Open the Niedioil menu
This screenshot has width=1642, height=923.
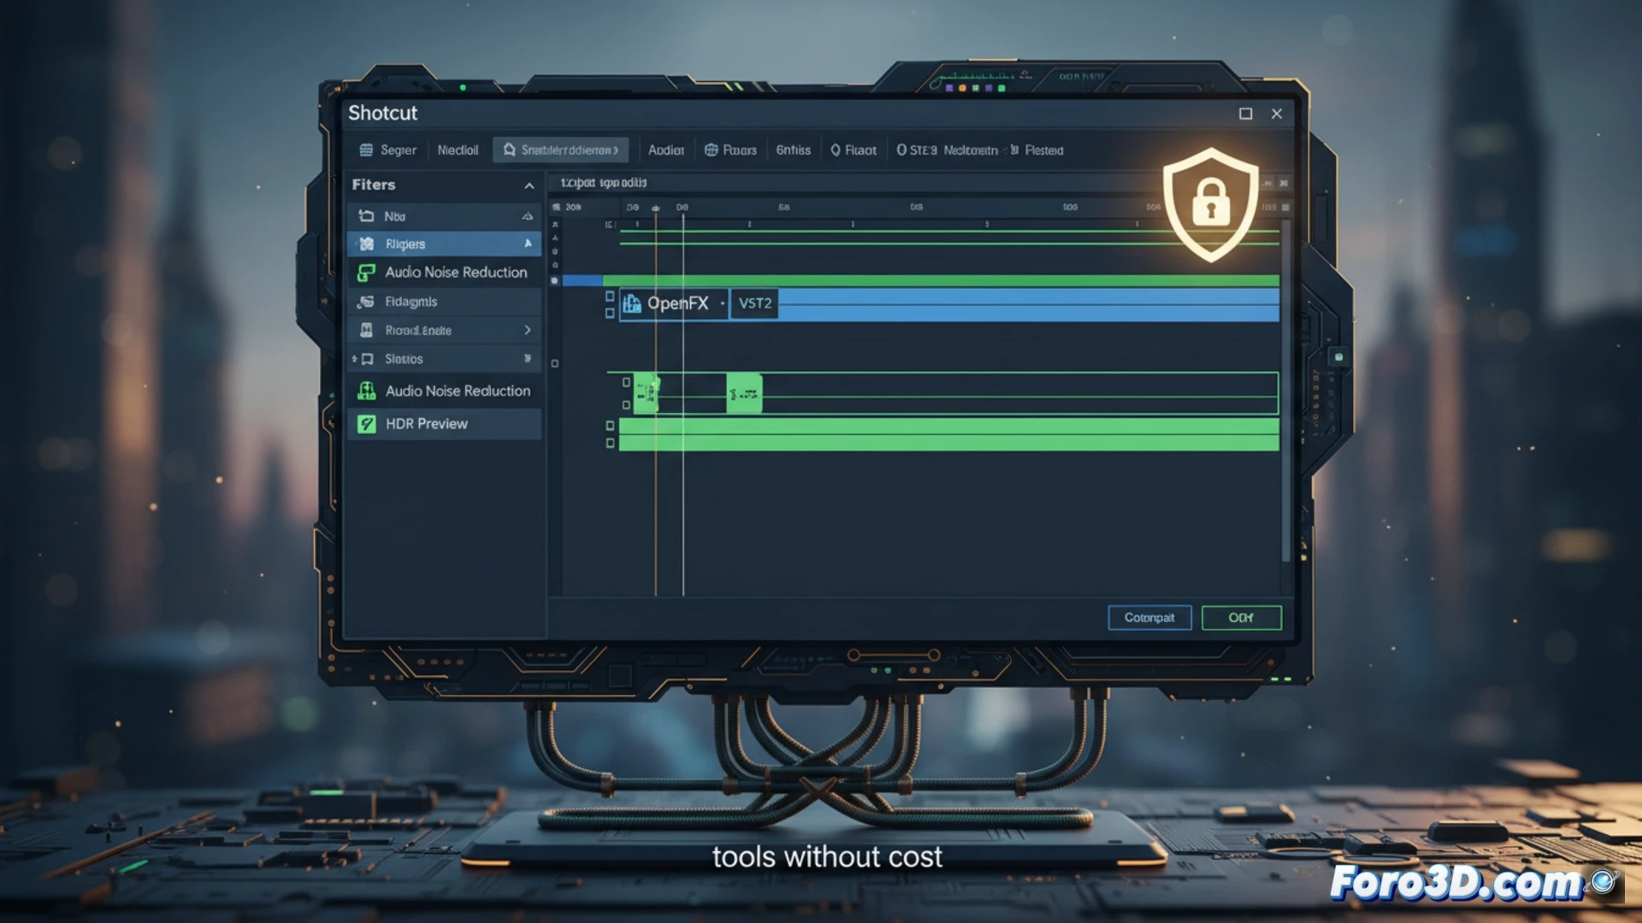pos(458,150)
